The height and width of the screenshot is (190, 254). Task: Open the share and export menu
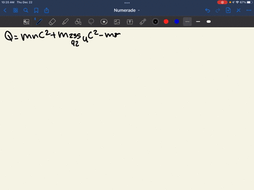point(47,11)
